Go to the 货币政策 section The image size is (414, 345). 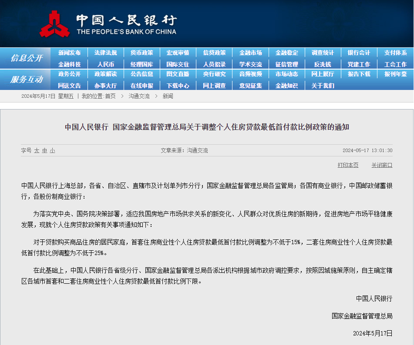pos(141,53)
